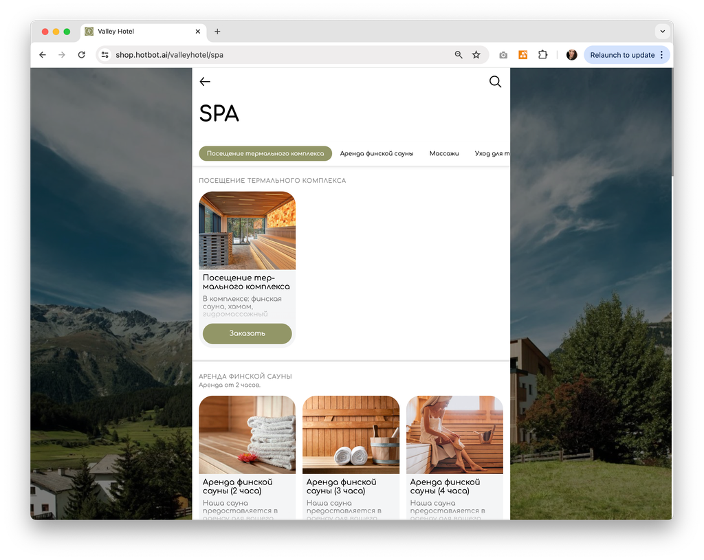This screenshot has width=704, height=560.
Task: Click the browser forward arrow
Action: click(x=62, y=55)
